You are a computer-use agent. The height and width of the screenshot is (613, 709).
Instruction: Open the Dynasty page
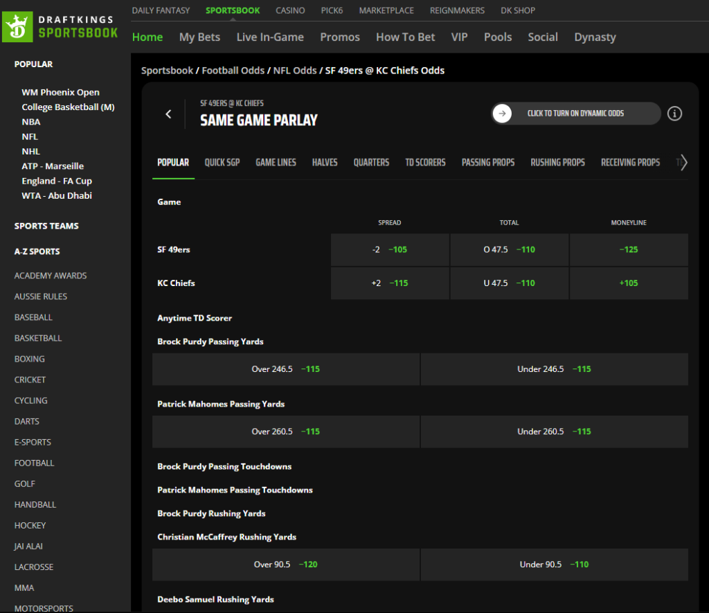[x=595, y=37]
